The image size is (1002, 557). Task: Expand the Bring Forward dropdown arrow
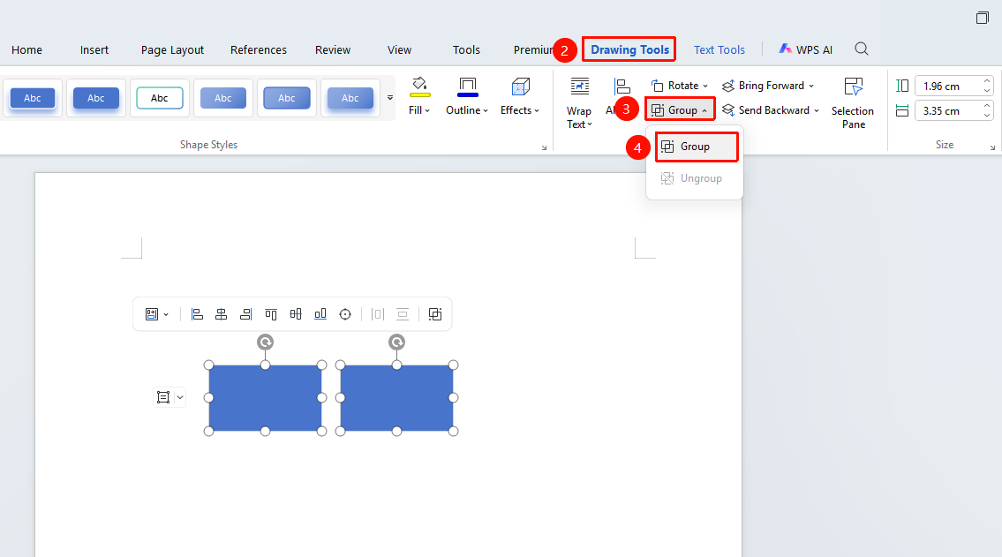pyautogui.click(x=811, y=86)
